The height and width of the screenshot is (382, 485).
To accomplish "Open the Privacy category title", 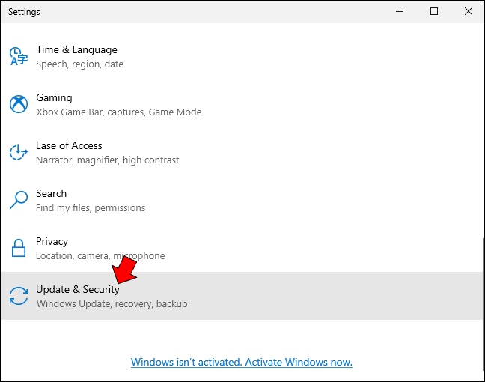I will (52, 241).
